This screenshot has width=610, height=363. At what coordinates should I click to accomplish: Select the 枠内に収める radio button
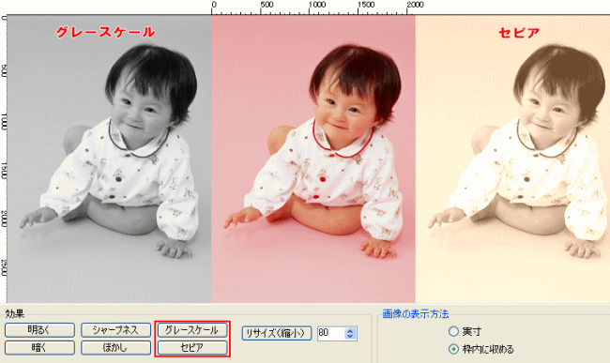[453, 349]
